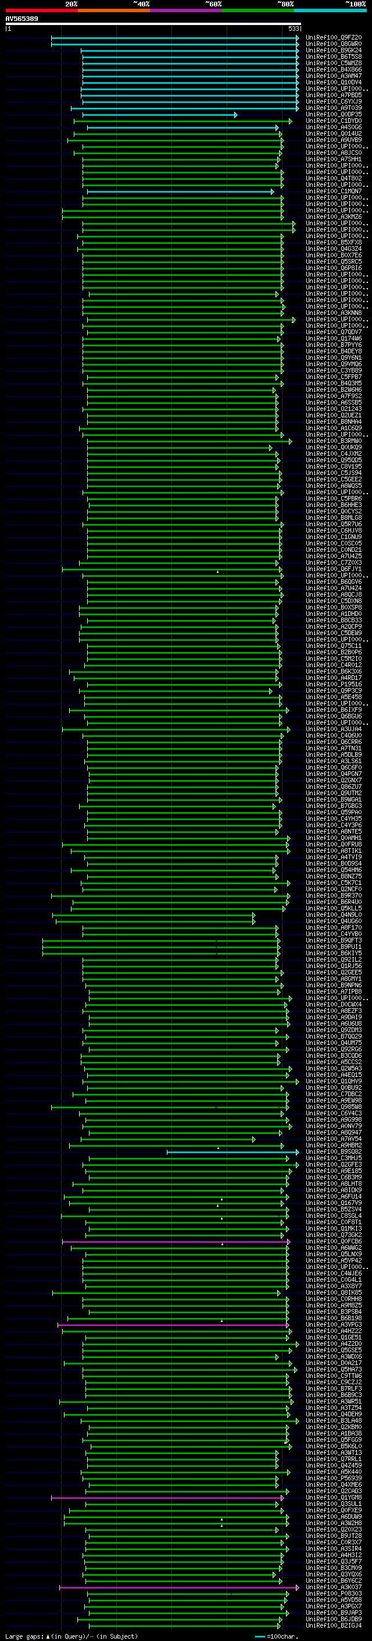Click the magenta alignment bar for UniRef100_Q1YGM8
The height and width of the screenshot is (1641, 372).
coord(168,1497)
